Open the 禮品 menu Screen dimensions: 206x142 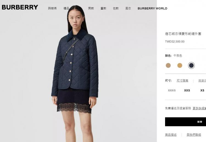click(66, 8)
